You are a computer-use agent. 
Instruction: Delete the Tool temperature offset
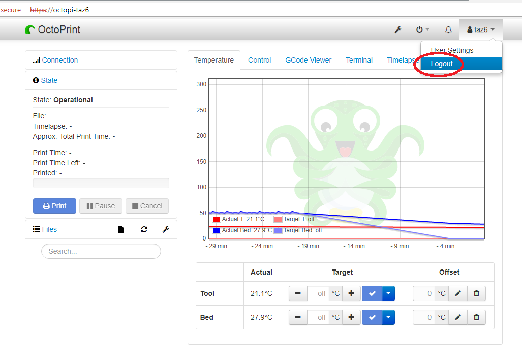(476, 293)
